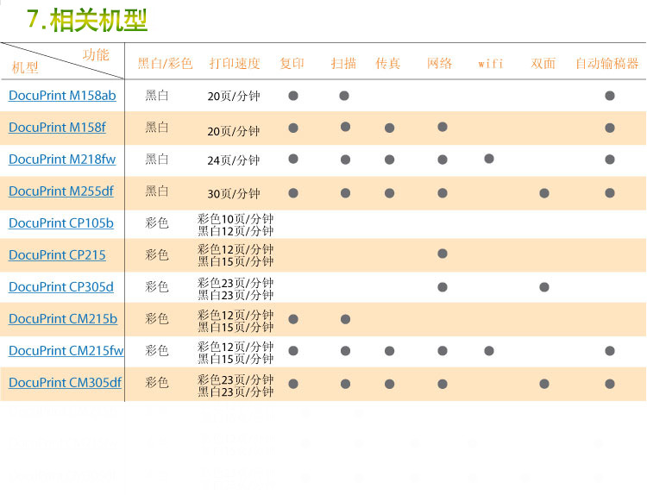647x495 pixels.
Task: Click the 自动输稿器 column header
Action: click(x=607, y=63)
